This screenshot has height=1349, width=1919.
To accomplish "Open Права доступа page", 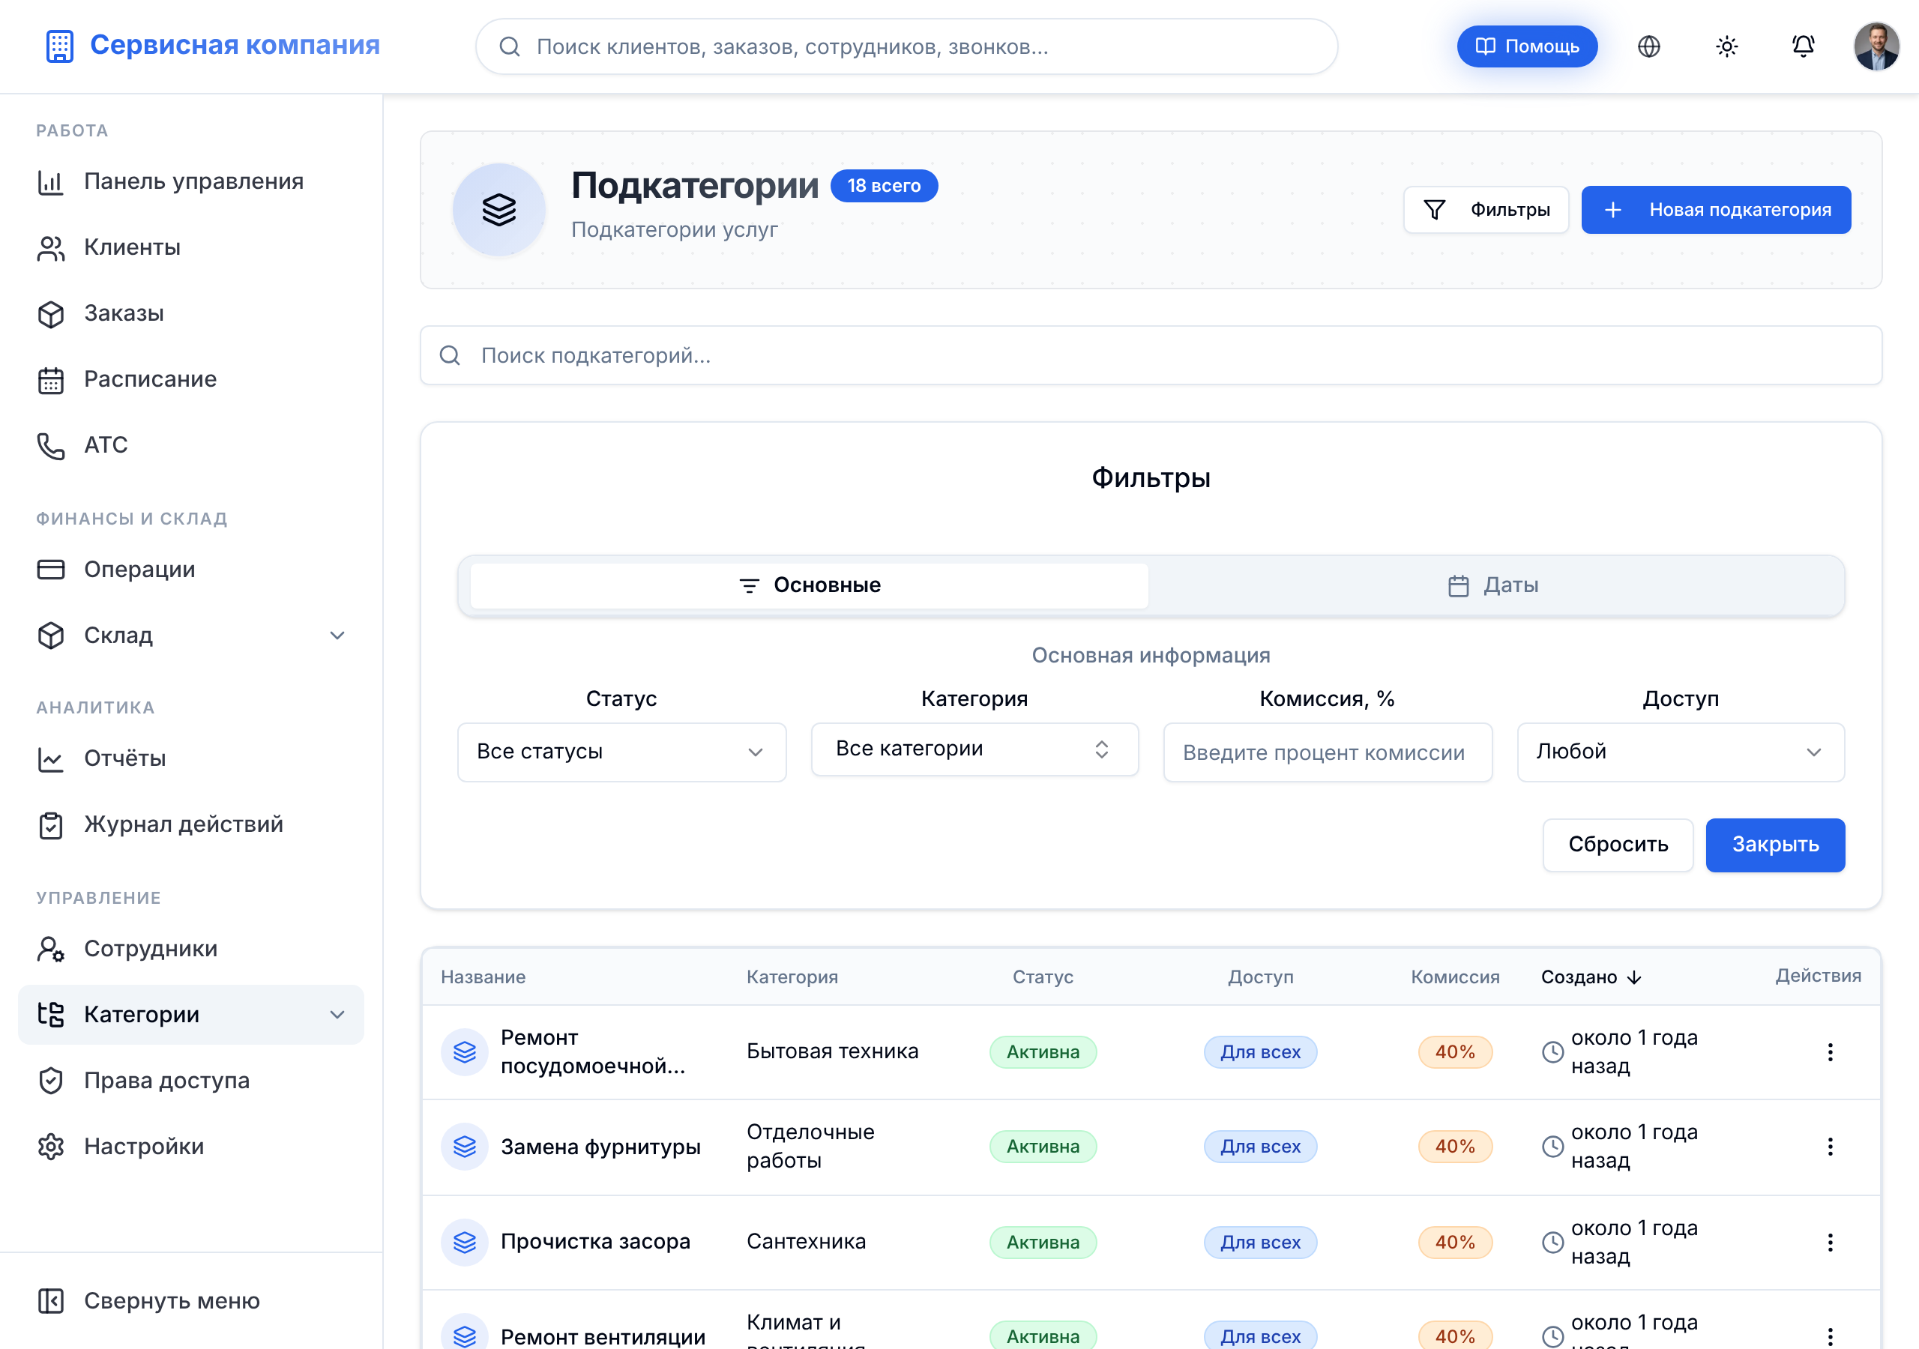I will coord(191,1080).
